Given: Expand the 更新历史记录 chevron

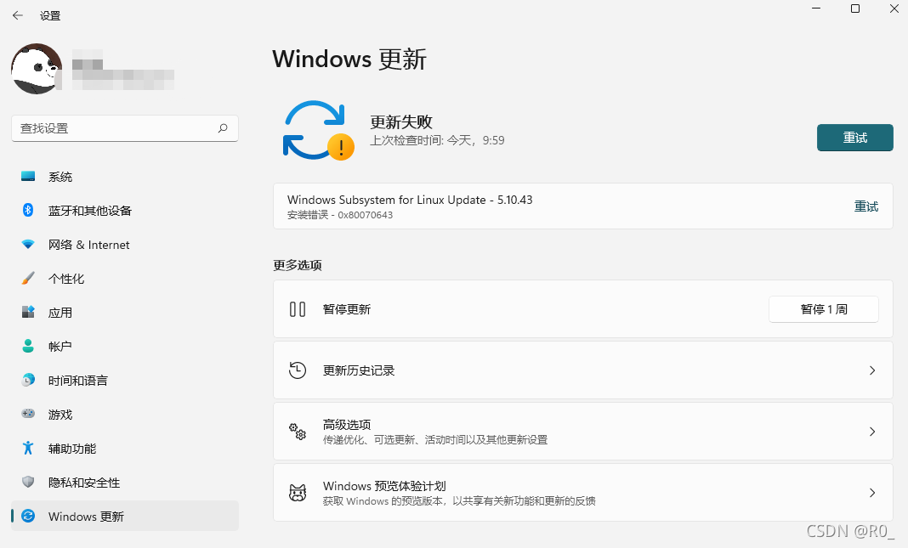Looking at the screenshot, I should point(872,370).
